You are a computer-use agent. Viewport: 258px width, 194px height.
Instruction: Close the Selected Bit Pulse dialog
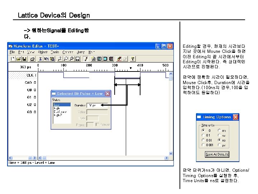click(x=107, y=94)
